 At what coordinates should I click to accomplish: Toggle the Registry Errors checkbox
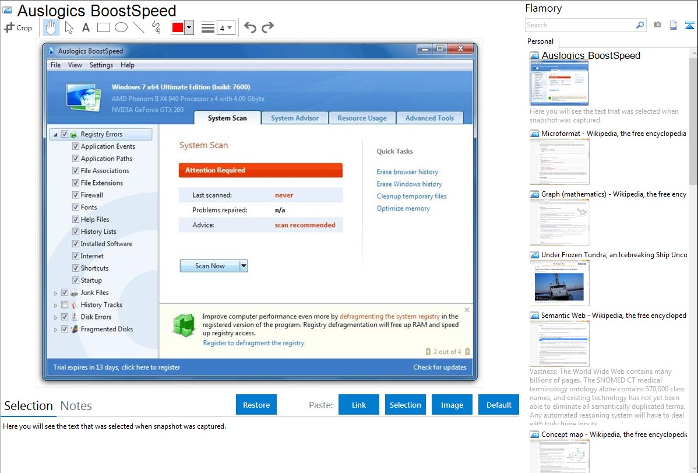click(65, 134)
